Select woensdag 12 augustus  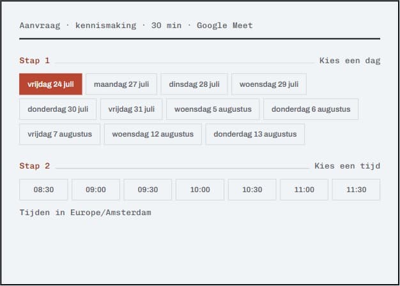tap(153, 134)
